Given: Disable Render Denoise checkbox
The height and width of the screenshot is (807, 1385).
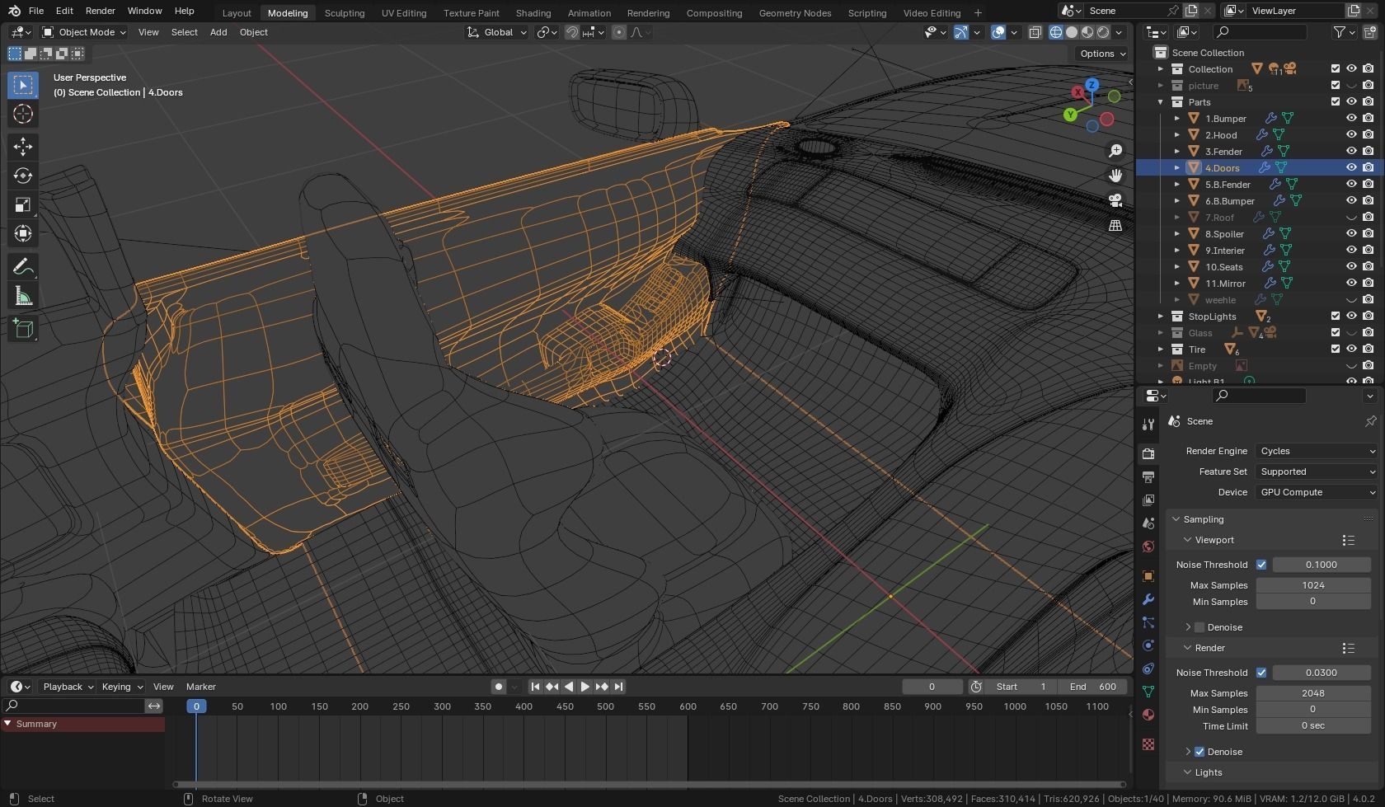Looking at the screenshot, I should point(1200,752).
